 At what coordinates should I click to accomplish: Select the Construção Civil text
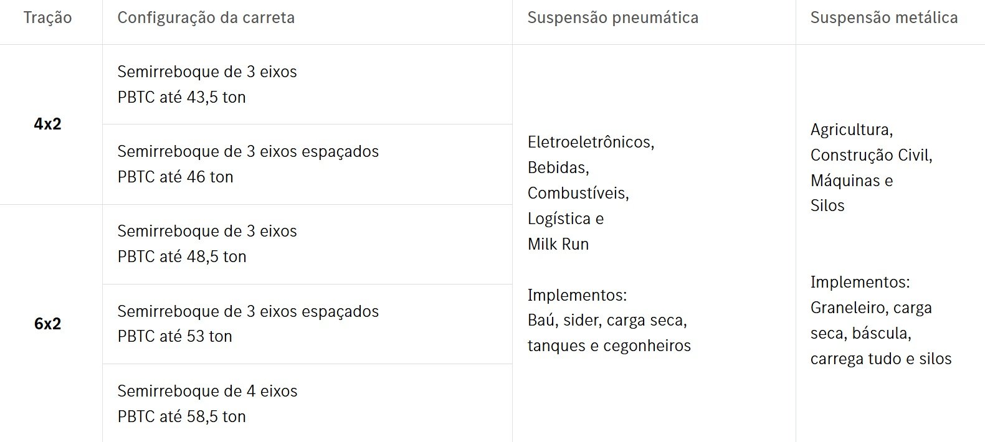pos(871,155)
